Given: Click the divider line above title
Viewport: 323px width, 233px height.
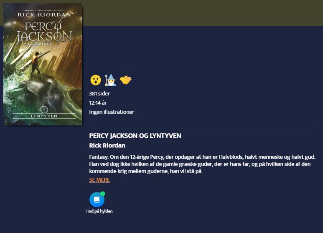Looking at the screenshot, I should [x=203, y=127].
